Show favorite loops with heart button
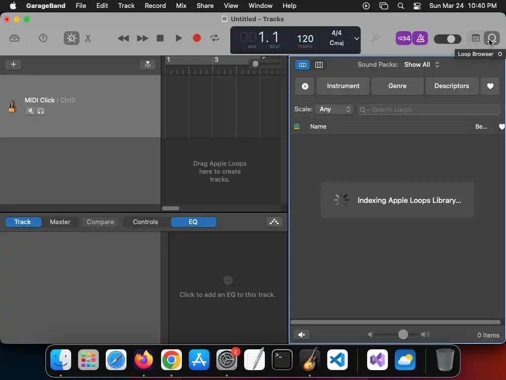This screenshot has height=380, width=506. coord(490,86)
